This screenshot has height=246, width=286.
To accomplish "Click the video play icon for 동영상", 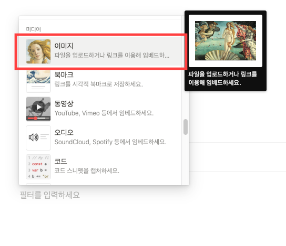I will tap(38, 109).
